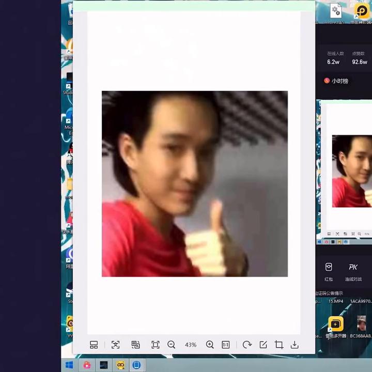The width and height of the screenshot is (372, 372).
Task: Fit the image to the window
Action: coord(156,345)
